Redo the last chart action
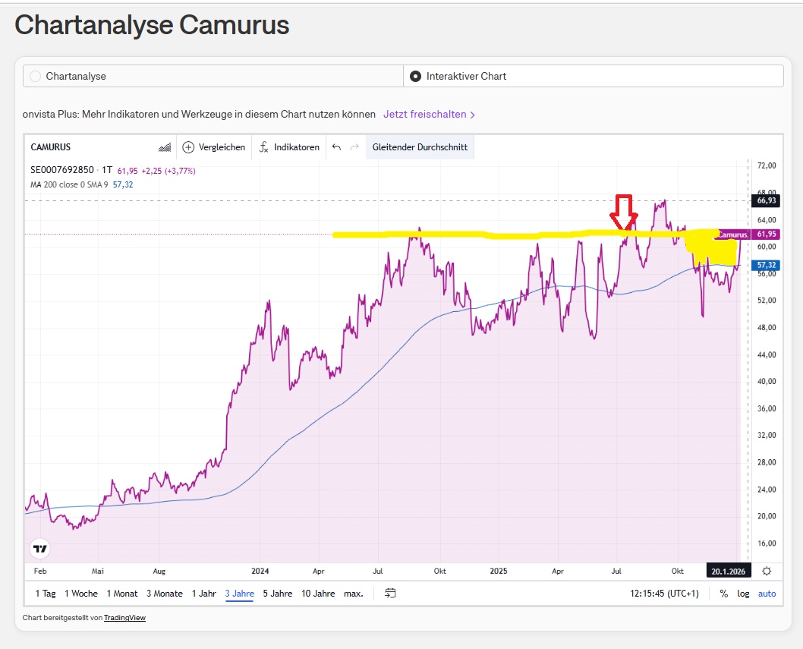This screenshot has height=649, width=803. point(354,147)
